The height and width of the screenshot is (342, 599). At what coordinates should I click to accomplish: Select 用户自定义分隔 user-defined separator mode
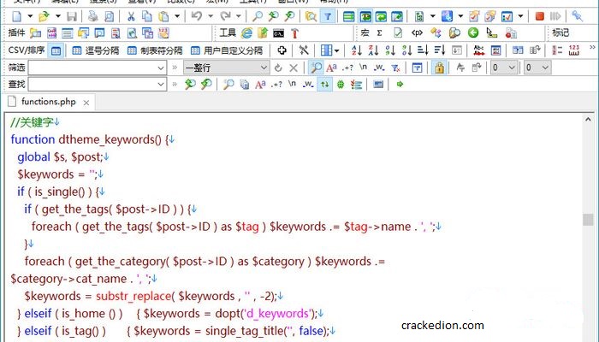(227, 50)
